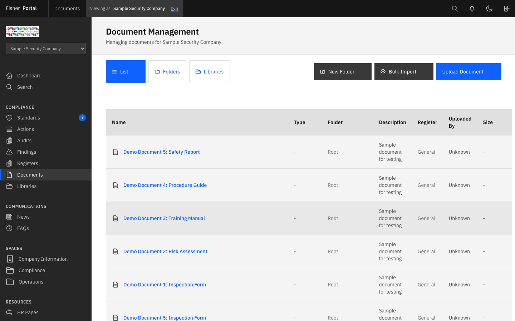
Task: Open the Sample Security Company dropdown
Action: point(45,49)
